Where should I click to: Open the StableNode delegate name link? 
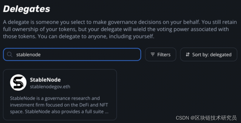tap(45, 79)
